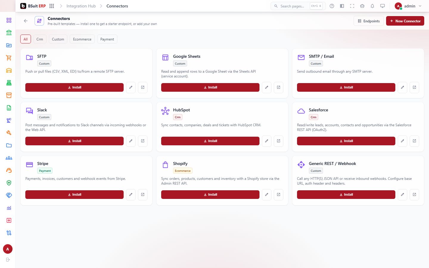Image resolution: width=429 pixels, height=268 pixels.
Task: Open the notifications bell
Action: [372, 6]
